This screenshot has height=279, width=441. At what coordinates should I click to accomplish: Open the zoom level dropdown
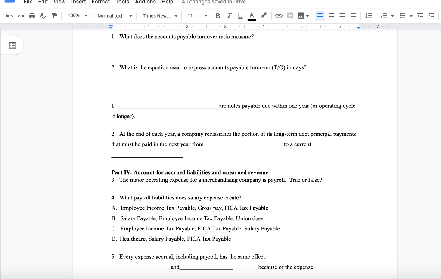coord(77,15)
